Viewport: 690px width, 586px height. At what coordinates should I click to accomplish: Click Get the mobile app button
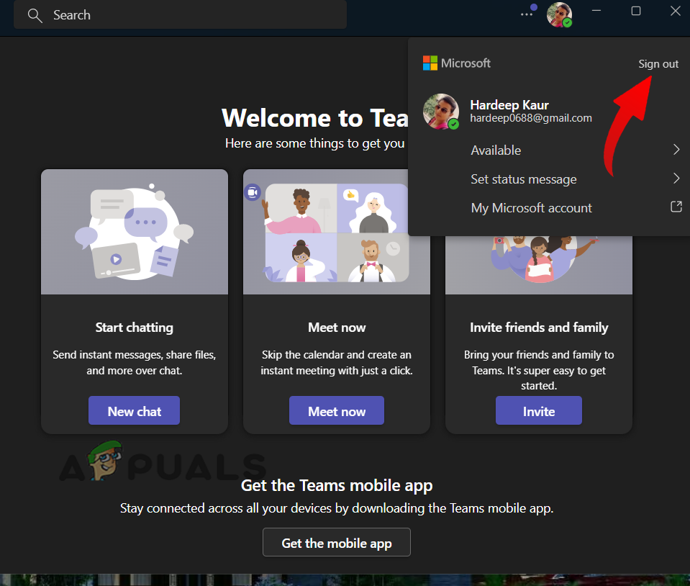tap(337, 542)
